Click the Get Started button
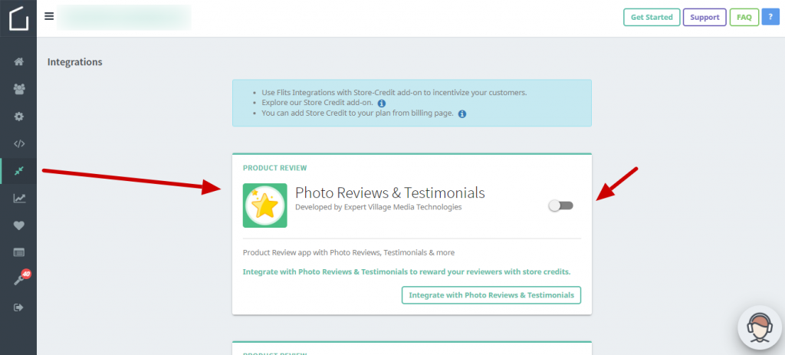This screenshot has width=785, height=355. pyautogui.click(x=652, y=17)
